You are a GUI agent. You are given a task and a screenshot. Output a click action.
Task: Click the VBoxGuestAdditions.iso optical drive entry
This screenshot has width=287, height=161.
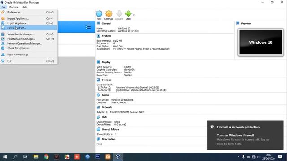point(141,90)
